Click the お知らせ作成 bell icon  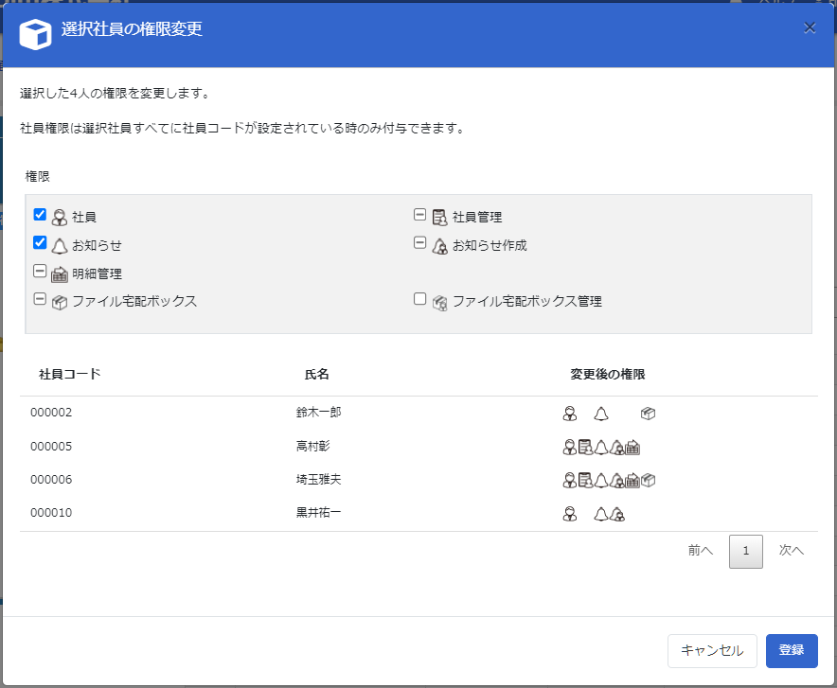click(x=439, y=246)
